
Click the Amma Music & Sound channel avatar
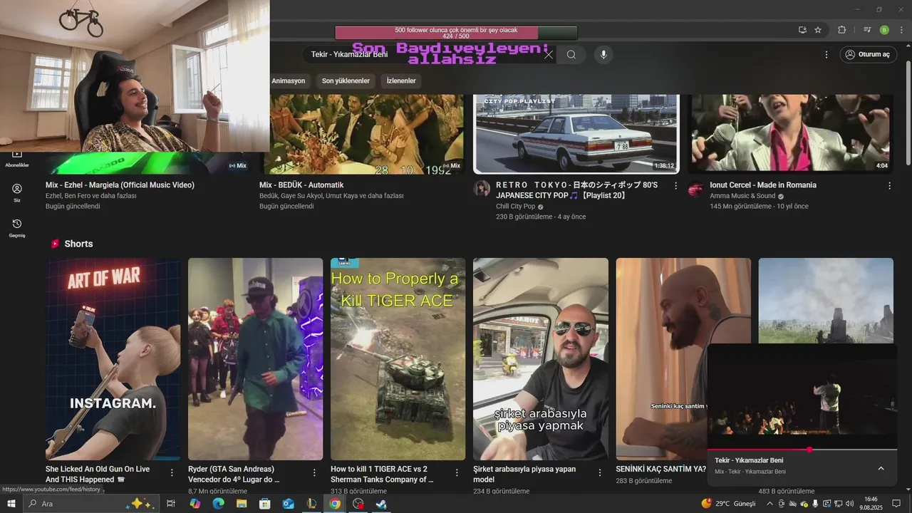click(696, 189)
